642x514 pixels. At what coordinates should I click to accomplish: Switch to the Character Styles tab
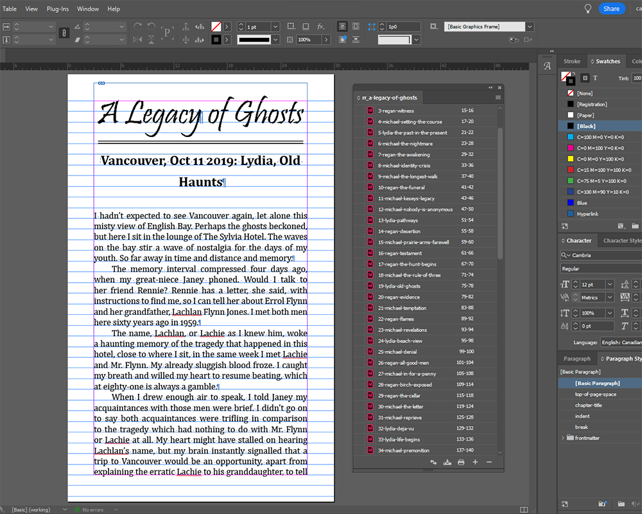click(622, 240)
